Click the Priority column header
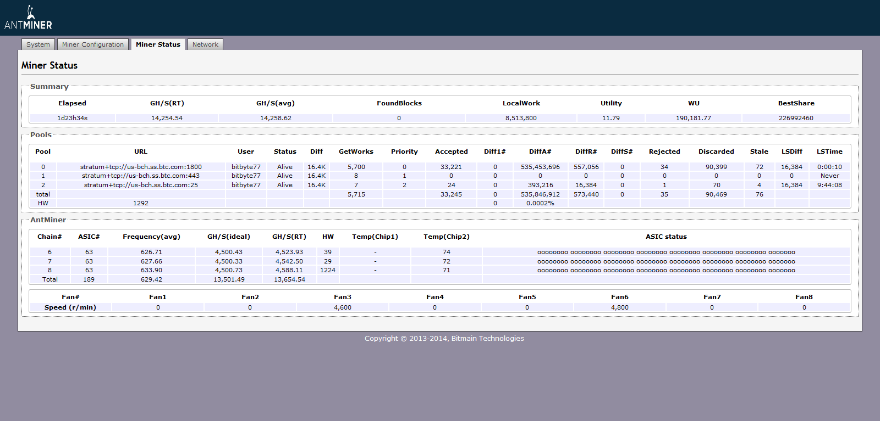Screen dimensions: 880x421 404,151
